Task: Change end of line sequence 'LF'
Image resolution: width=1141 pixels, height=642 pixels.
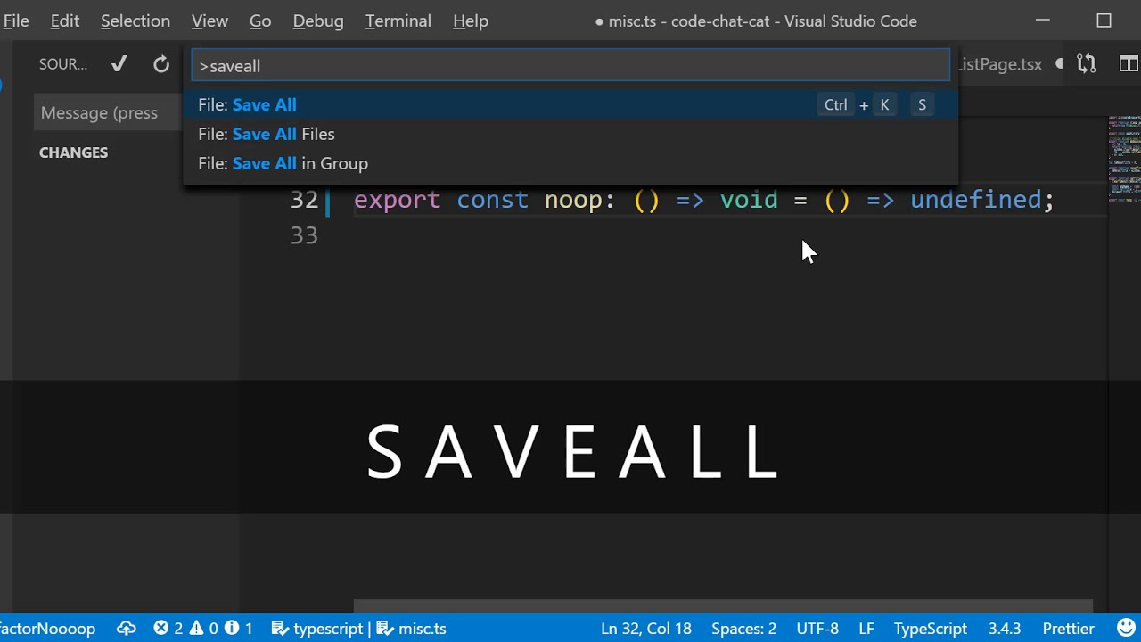Action: (x=866, y=629)
